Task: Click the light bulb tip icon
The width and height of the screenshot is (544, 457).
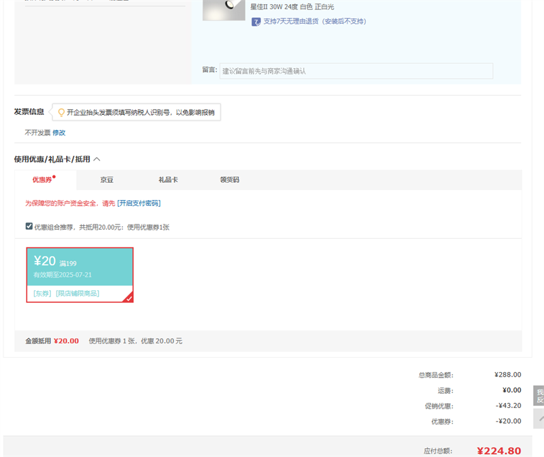Action: [x=61, y=112]
